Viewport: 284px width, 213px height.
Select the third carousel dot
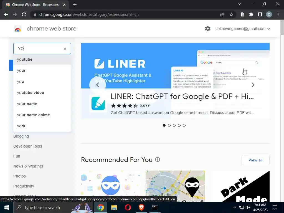click(x=174, y=125)
